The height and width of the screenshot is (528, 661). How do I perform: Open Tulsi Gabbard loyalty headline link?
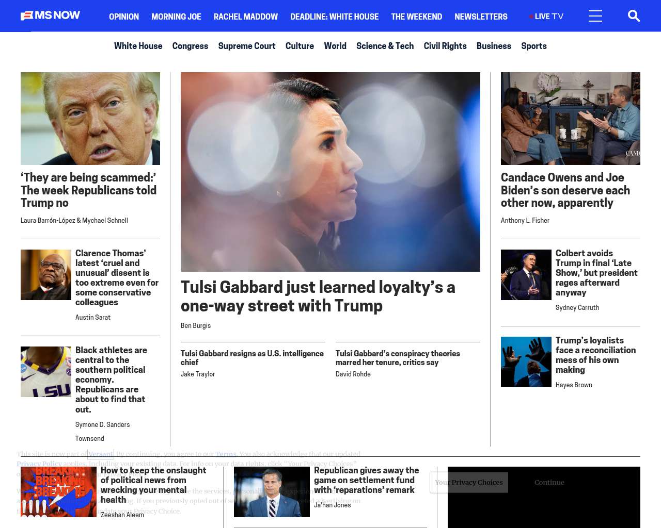tap(318, 296)
